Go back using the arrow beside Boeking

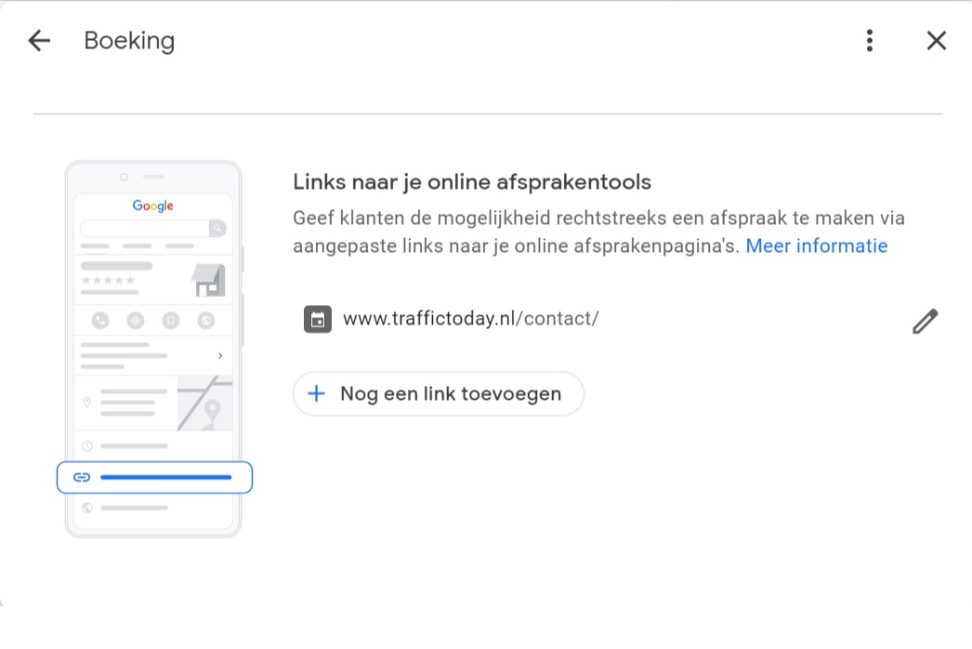click(x=39, y=41)
